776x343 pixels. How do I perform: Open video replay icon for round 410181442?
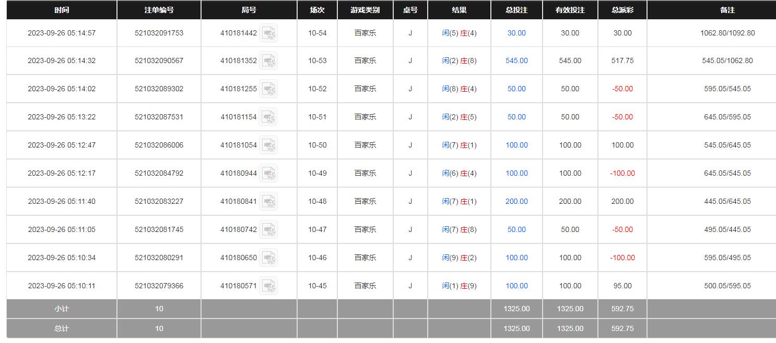tap(268, 33)
